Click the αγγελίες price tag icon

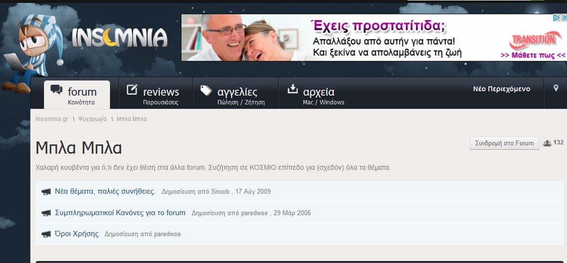(x=206, y=90)
